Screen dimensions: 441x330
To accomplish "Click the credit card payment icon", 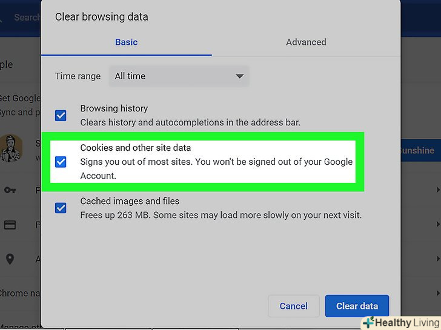I will 10,225.
